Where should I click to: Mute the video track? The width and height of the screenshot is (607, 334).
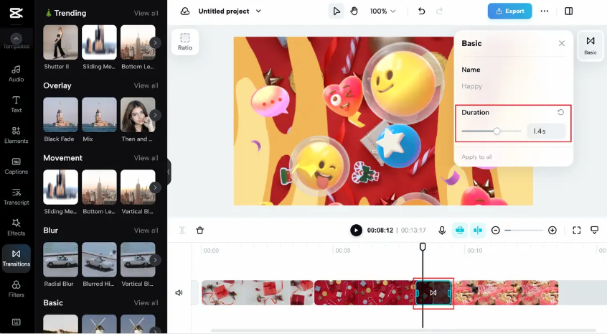coord(179,293)
